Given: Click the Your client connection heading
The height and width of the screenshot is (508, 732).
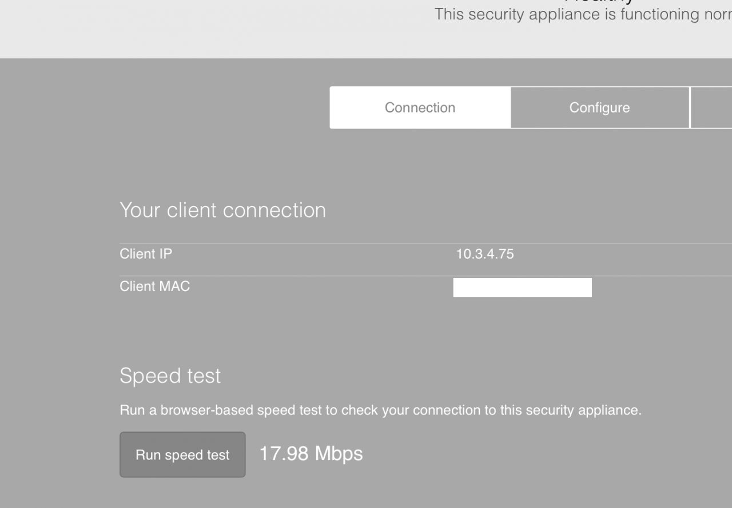Looking at the screenshot, I should [222, 210].
